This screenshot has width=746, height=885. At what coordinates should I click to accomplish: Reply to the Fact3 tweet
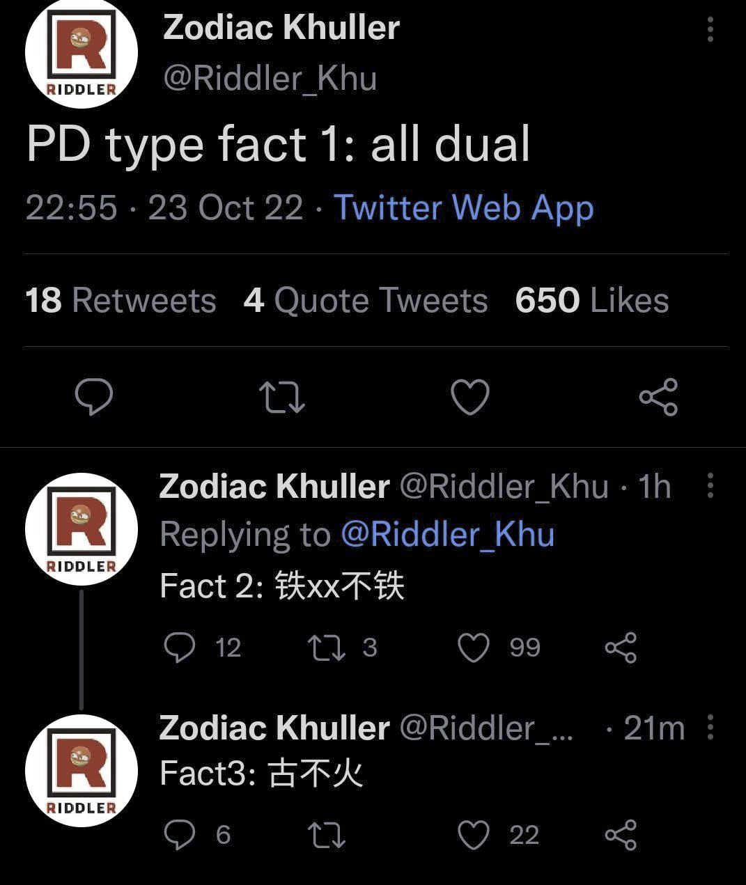pyautogui.click(x=180, y=834)
